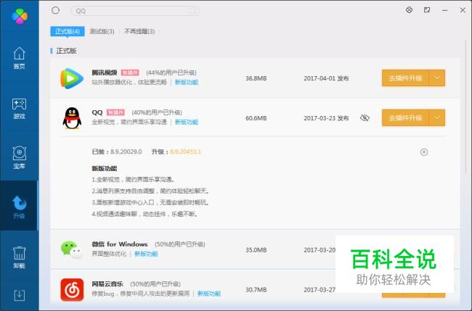
Task: Open dropdown arrow beside Tencent Video upgrade
Action: point(436,78)
